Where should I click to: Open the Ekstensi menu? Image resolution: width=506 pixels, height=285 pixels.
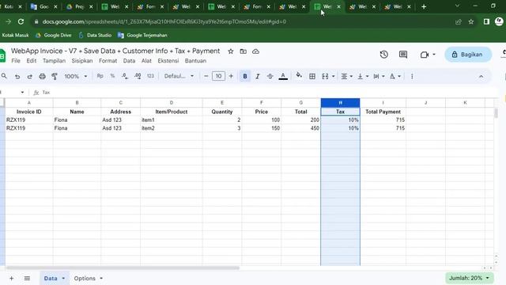pos(168,61)
